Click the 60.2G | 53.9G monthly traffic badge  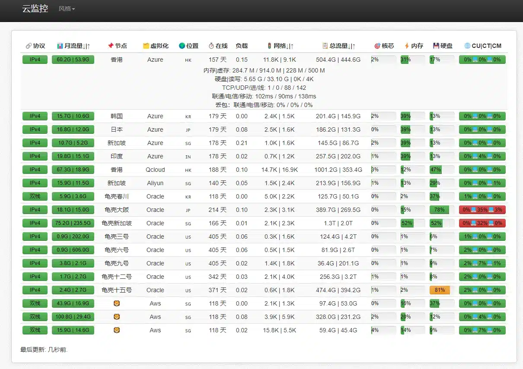click(73, 60)
